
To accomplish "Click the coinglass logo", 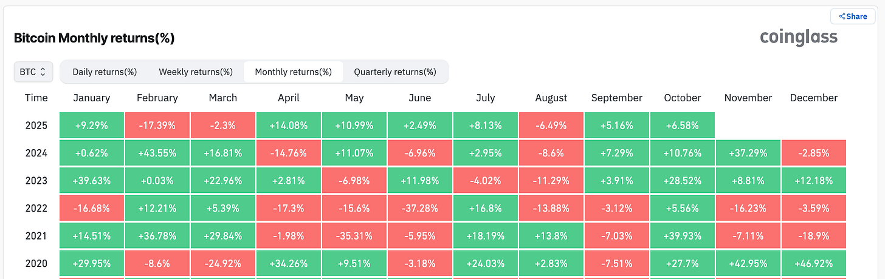I will (799, 38).
